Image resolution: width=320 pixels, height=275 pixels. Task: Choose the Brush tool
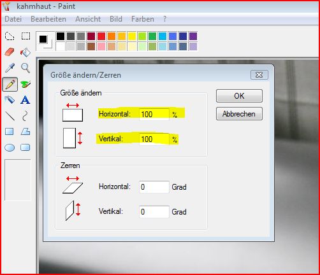[x=25, y=85]
